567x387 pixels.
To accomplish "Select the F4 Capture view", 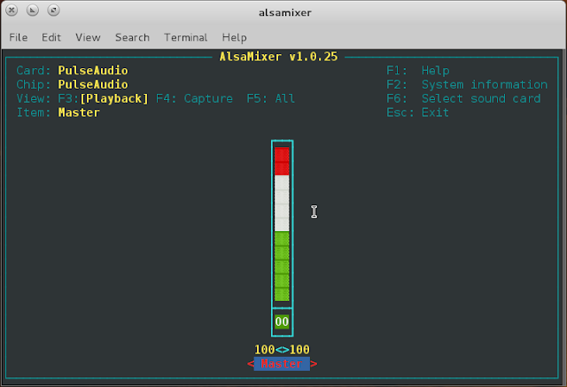I will (x=194, y=98).
